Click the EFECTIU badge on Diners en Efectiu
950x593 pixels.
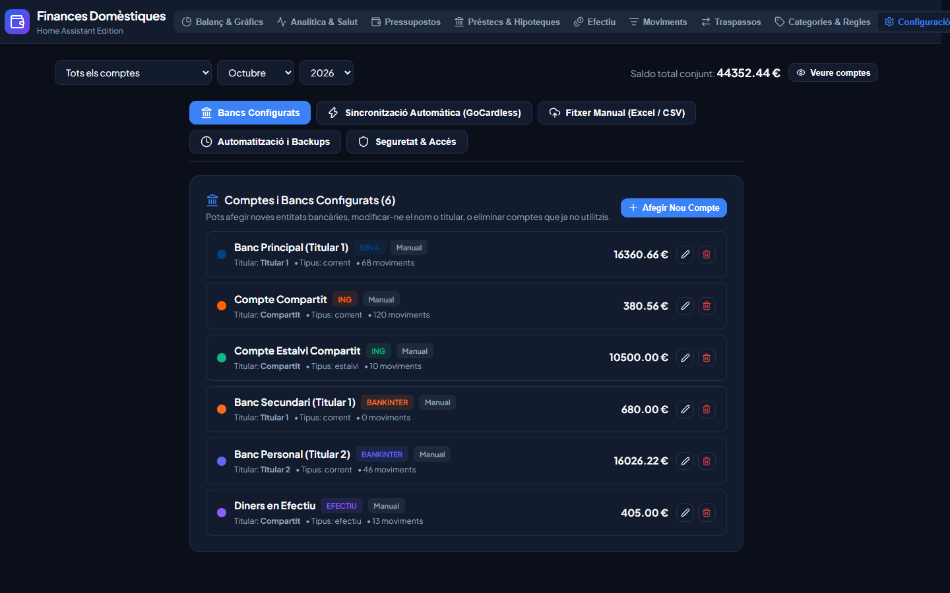(342, 506)
